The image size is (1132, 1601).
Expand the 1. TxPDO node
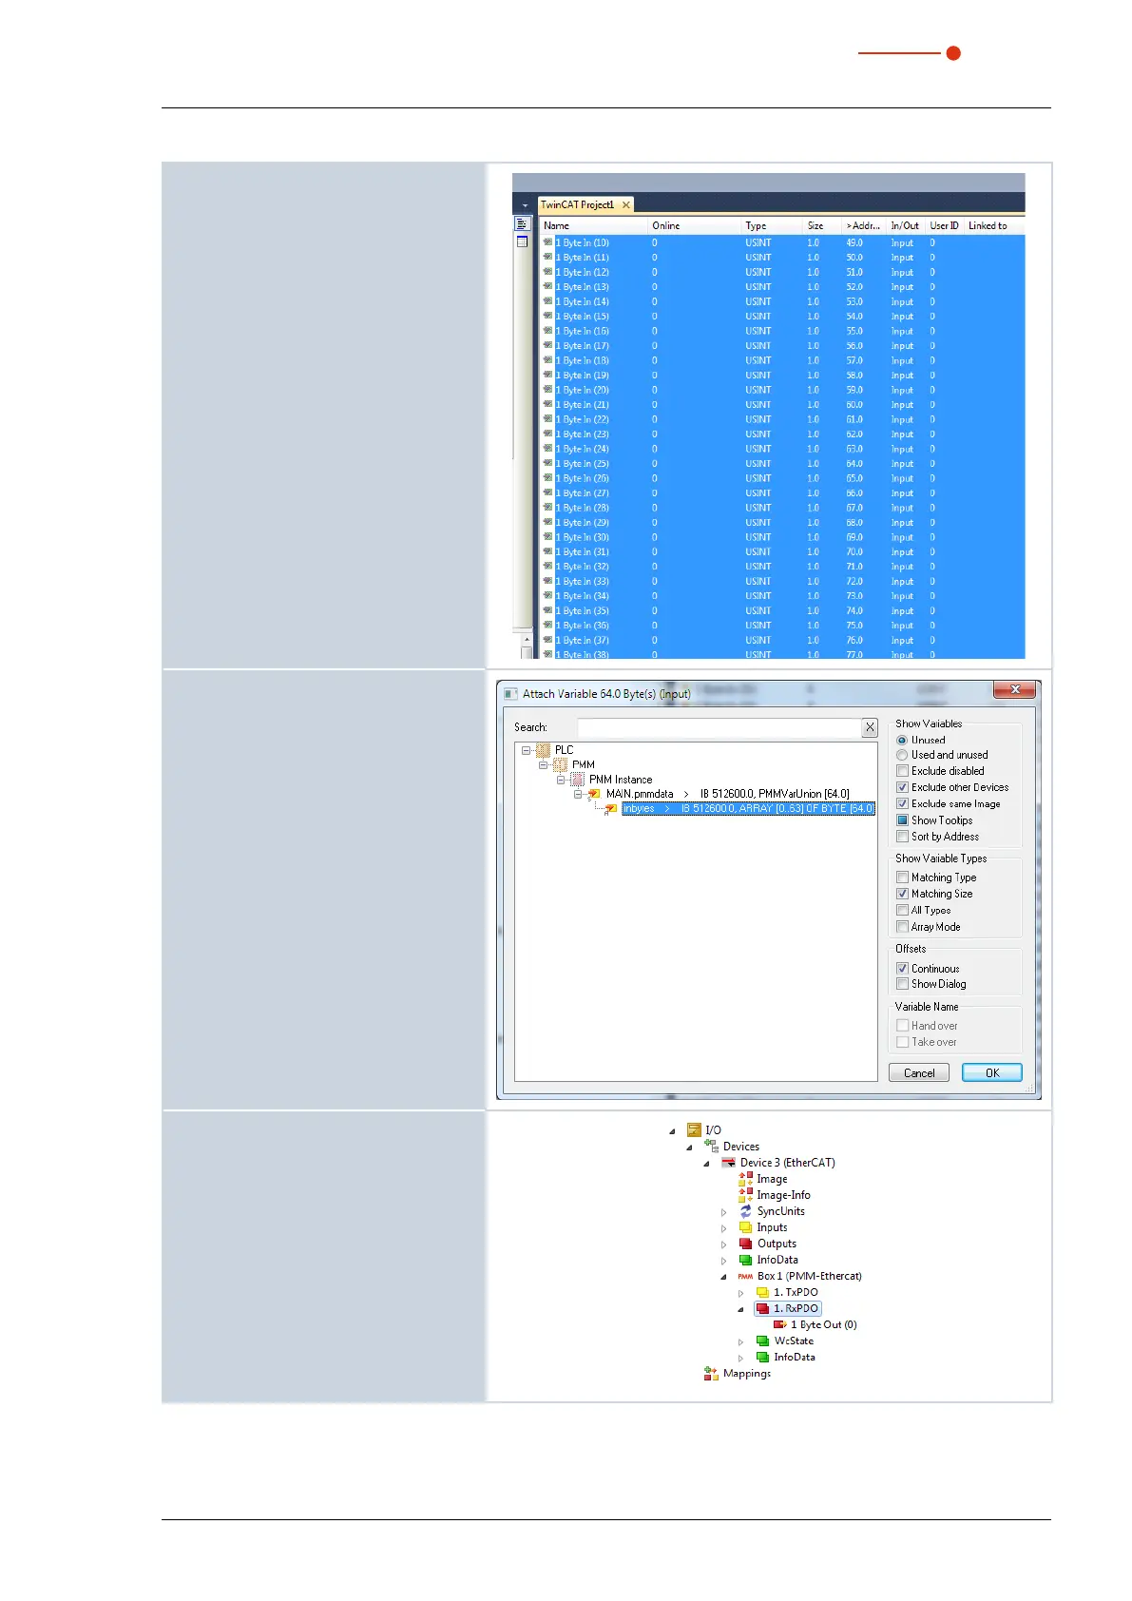coord(740,1293)
